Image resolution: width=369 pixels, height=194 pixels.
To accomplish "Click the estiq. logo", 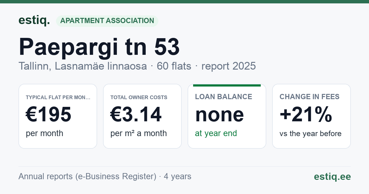I will (x=34, y=21).
